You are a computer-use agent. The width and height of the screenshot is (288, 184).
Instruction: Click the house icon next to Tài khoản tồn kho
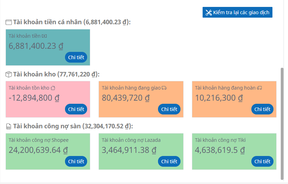tap(53, 88)
